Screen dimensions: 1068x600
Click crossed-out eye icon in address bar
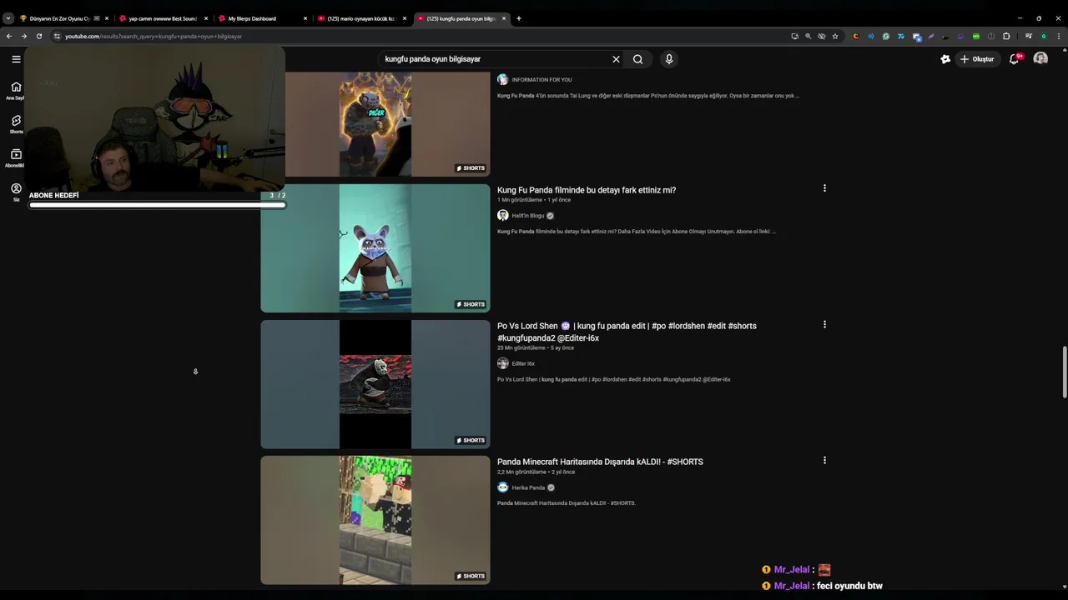[x=822, y=36]
